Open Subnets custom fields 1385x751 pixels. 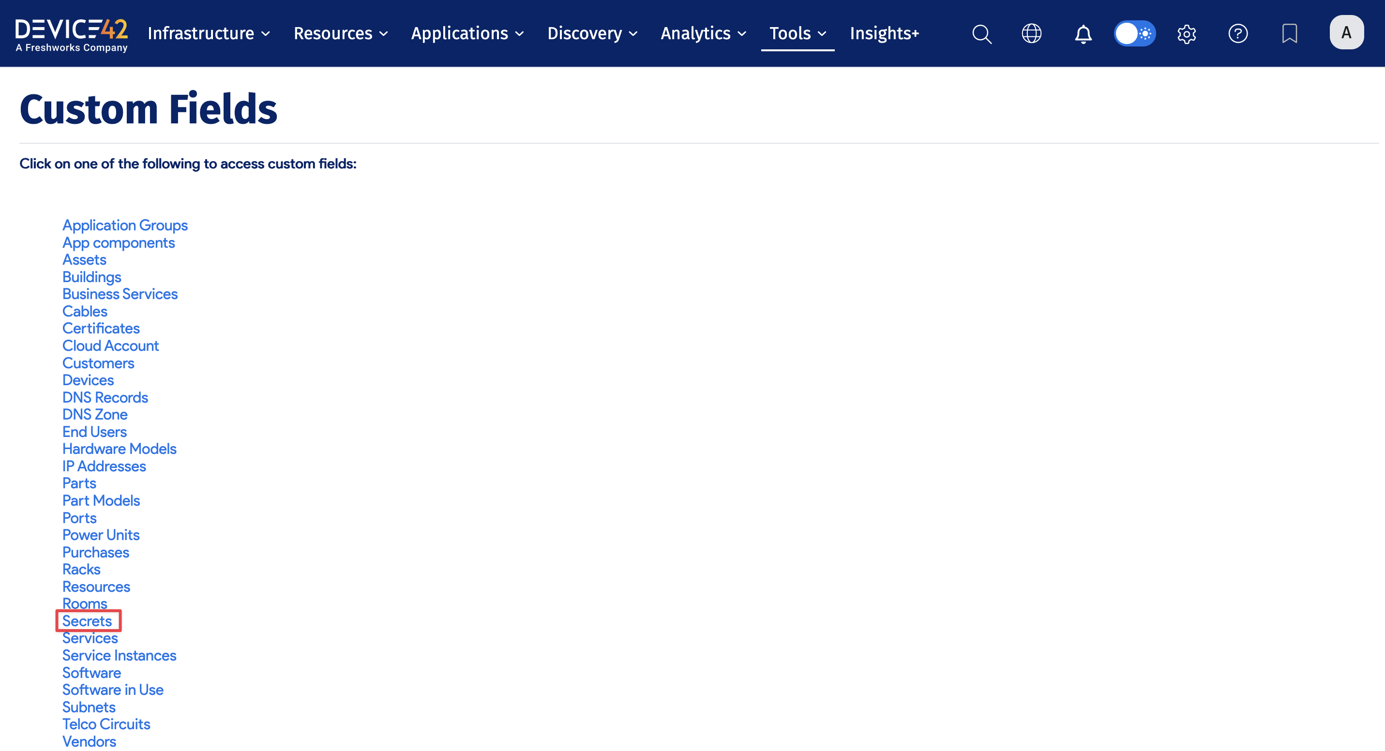89,707
